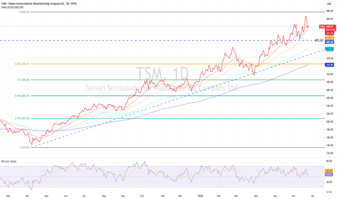Click the Oct label on the time axis
This screenshot has width=337, height=199.
142,196
